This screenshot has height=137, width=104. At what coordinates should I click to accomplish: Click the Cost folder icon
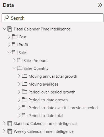pyautogui.click(x=15, y=36)
